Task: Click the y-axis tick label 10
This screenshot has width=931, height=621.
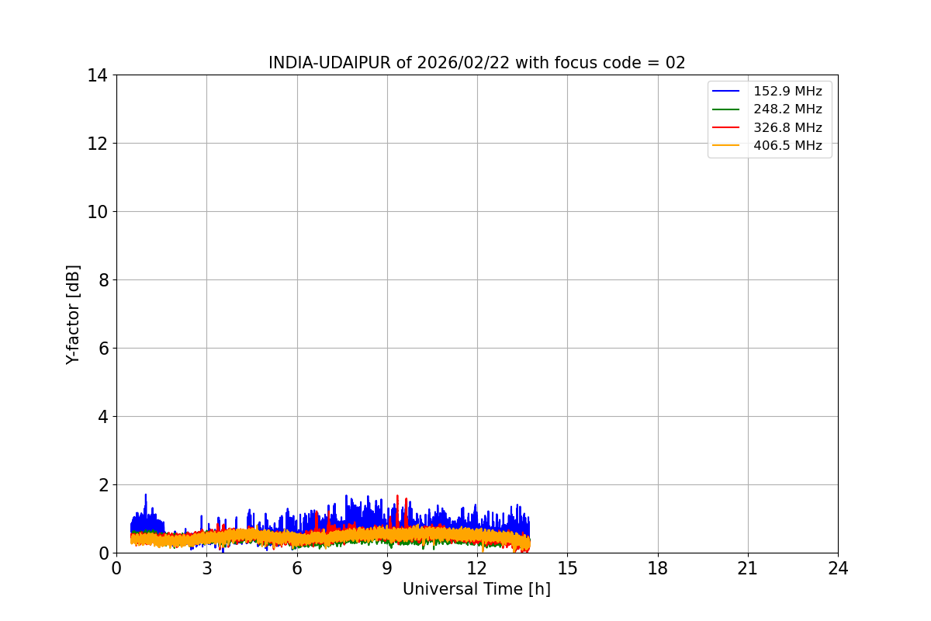Action: click(98, 212)
